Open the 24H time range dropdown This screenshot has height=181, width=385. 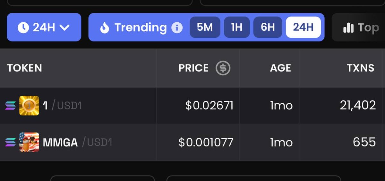[x=44, y=27]
